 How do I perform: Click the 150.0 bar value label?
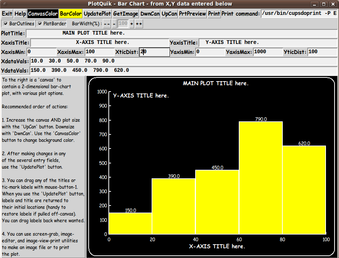pos(131,210)
